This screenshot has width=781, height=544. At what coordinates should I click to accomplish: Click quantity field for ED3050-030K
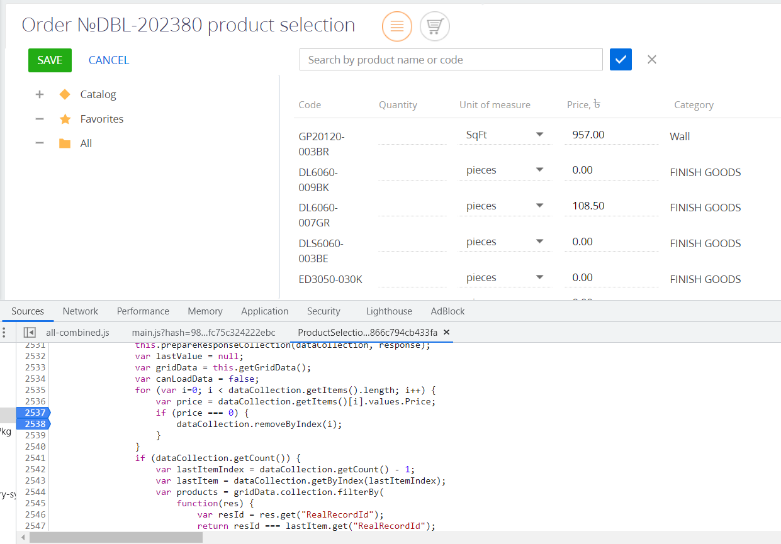[x=412, y=278]
